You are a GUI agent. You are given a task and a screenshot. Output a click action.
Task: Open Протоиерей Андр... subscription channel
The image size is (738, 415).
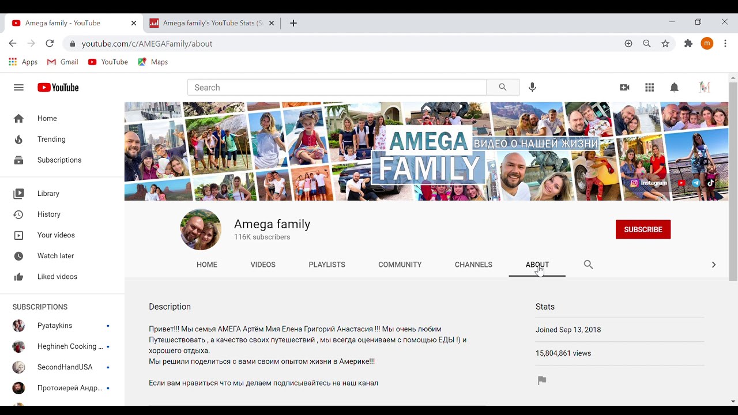pyautogui.click(x=62, y=388)
